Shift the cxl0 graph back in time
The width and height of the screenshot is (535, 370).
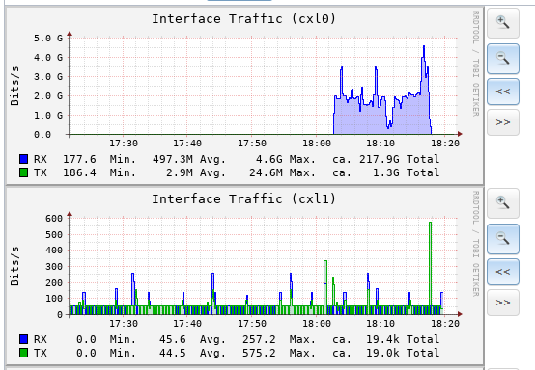click(503, 92)
